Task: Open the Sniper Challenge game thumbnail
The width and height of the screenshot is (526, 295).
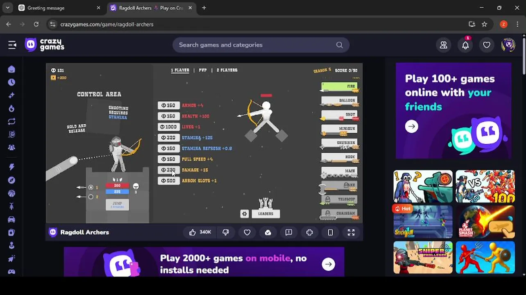Action: point(423,257)
